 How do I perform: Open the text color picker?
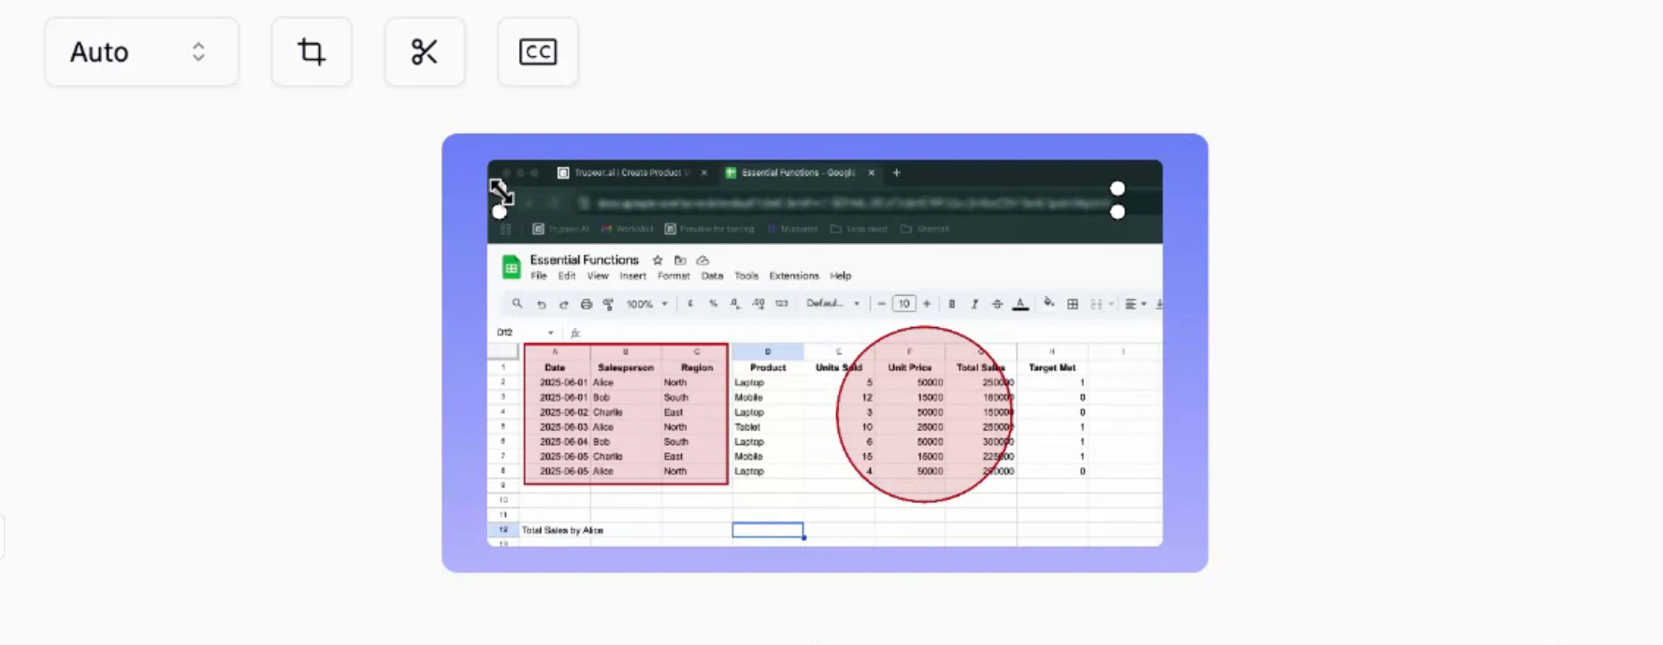coord(1020,304)
